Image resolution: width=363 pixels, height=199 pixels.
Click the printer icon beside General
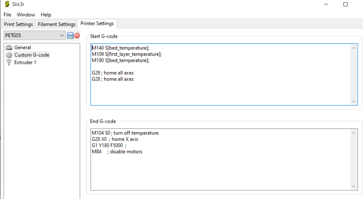point(9,47)
